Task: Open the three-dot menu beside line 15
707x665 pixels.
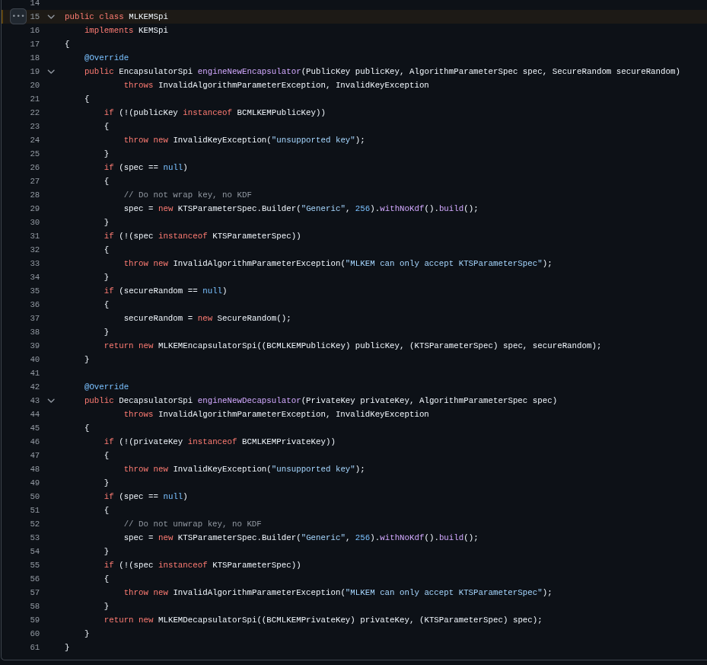Action: (18, 16)
